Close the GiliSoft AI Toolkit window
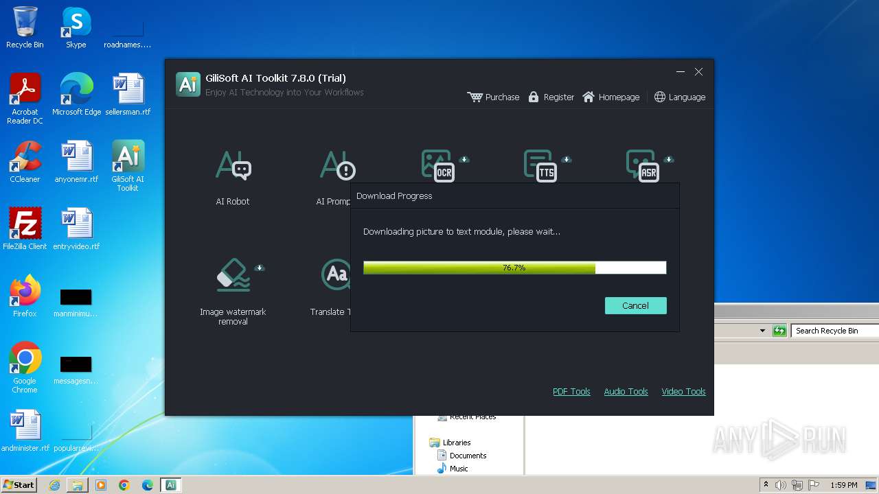Image resolution: width=879 pixels, height=494 pixels. tap(698, 72)
